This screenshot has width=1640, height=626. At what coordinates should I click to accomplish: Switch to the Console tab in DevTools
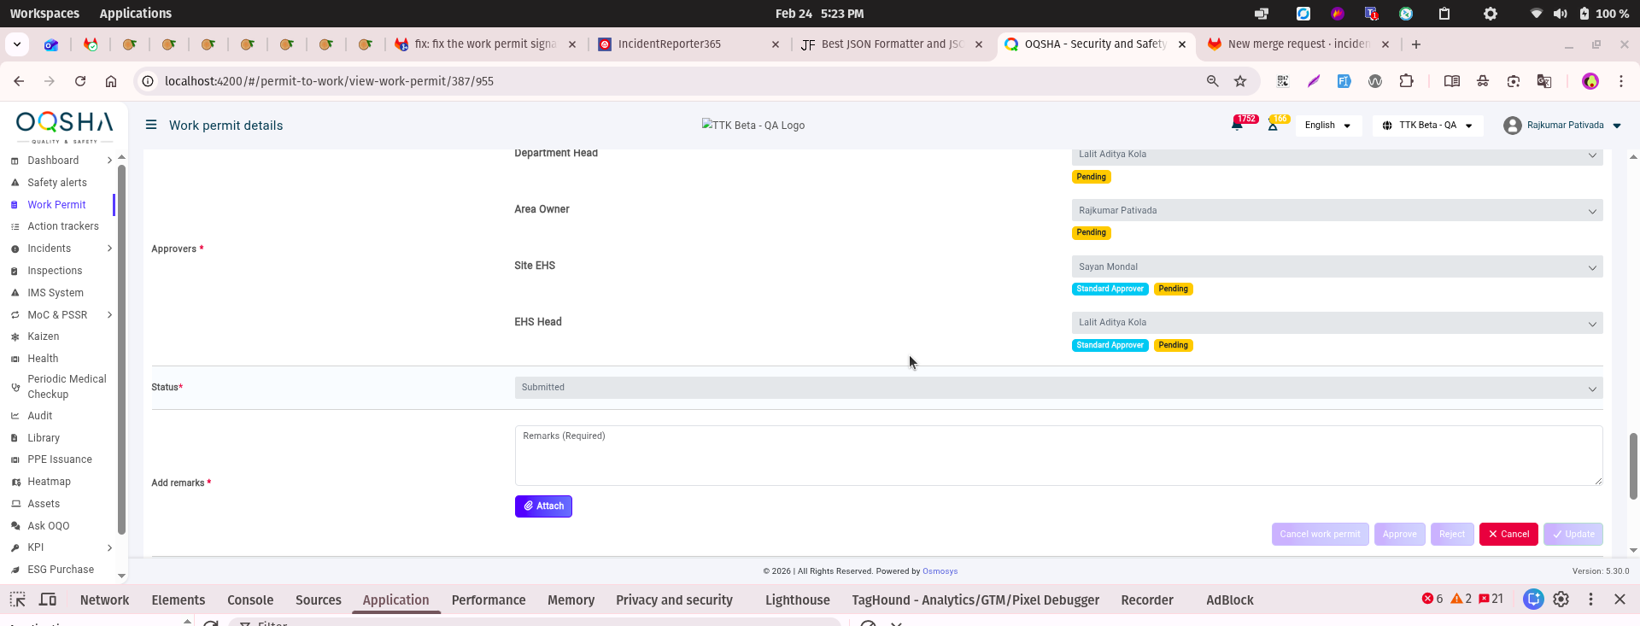point(250,600)
